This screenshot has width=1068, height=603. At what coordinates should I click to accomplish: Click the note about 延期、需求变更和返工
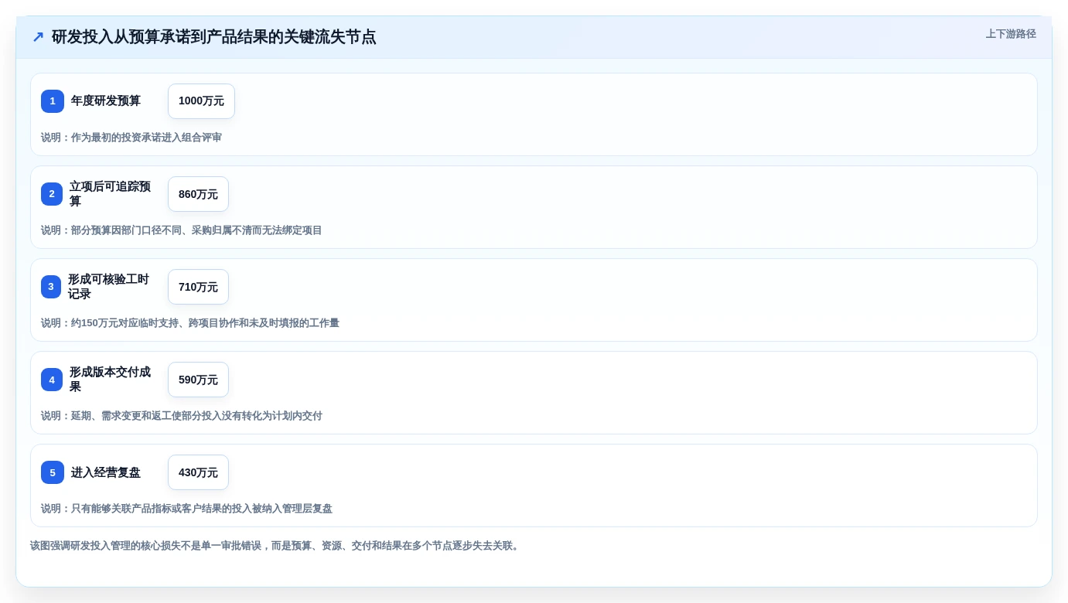[182, 416]
